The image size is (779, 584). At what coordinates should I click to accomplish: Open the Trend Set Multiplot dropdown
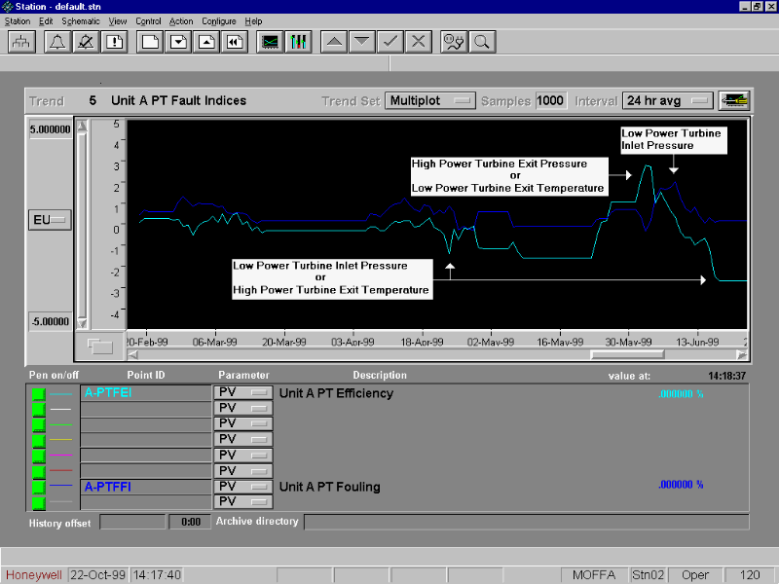pos(430,100)
